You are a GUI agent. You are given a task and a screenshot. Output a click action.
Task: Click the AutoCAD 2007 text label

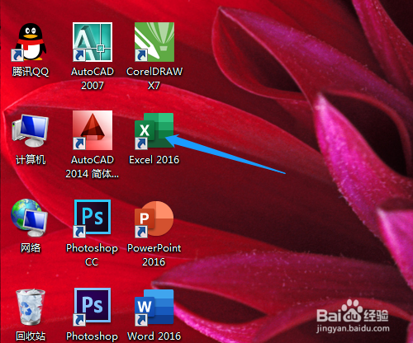93,78
